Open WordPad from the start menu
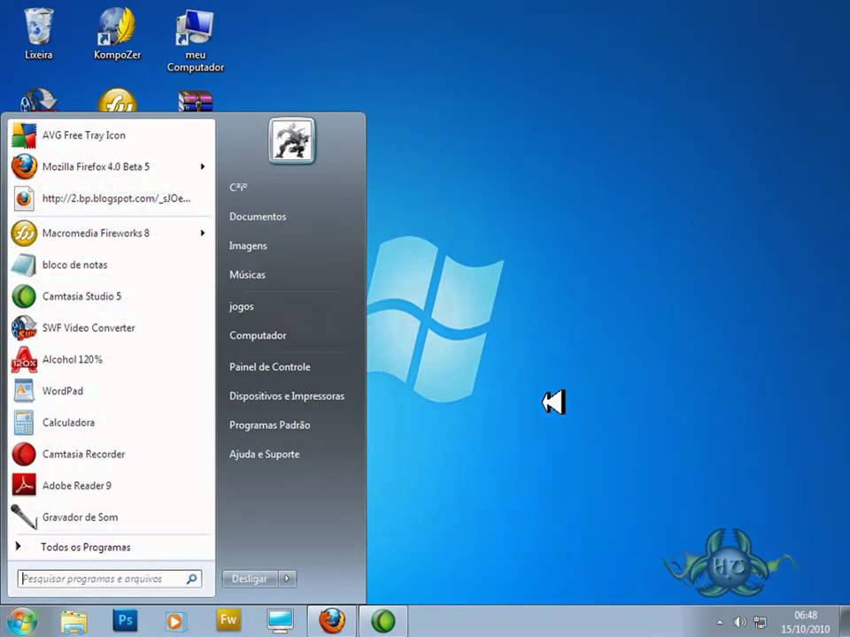The width and height of the screenshot is (850, 637). (x=112, y=391)
